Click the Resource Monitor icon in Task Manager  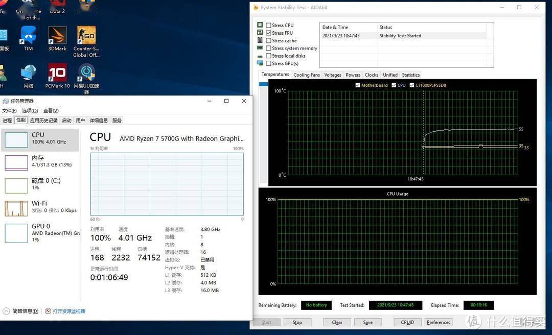coord(48,311)
